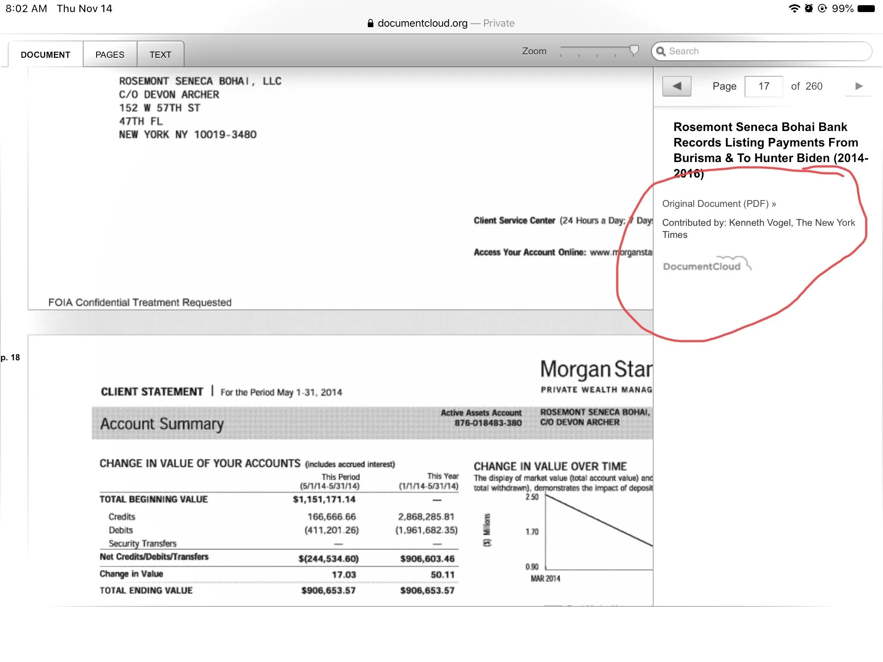
Task: Tap the documentcloud.org address text
Action: (422, 23)
